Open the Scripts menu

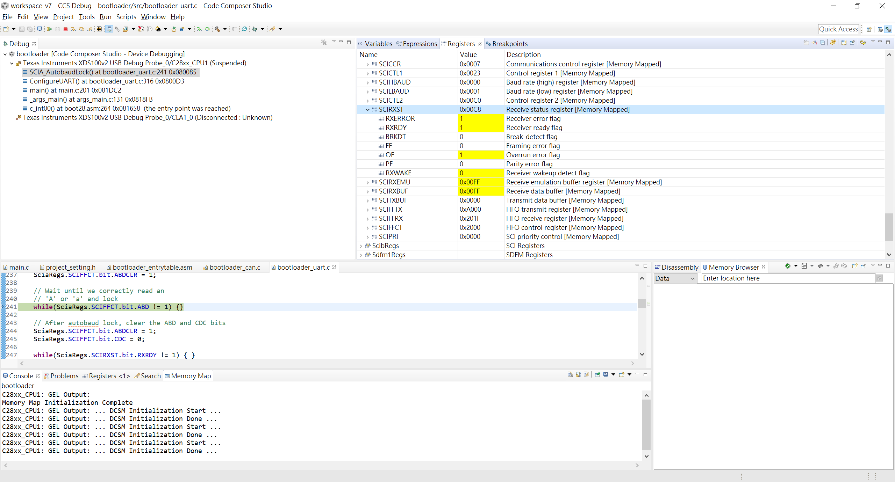[126, 17]
